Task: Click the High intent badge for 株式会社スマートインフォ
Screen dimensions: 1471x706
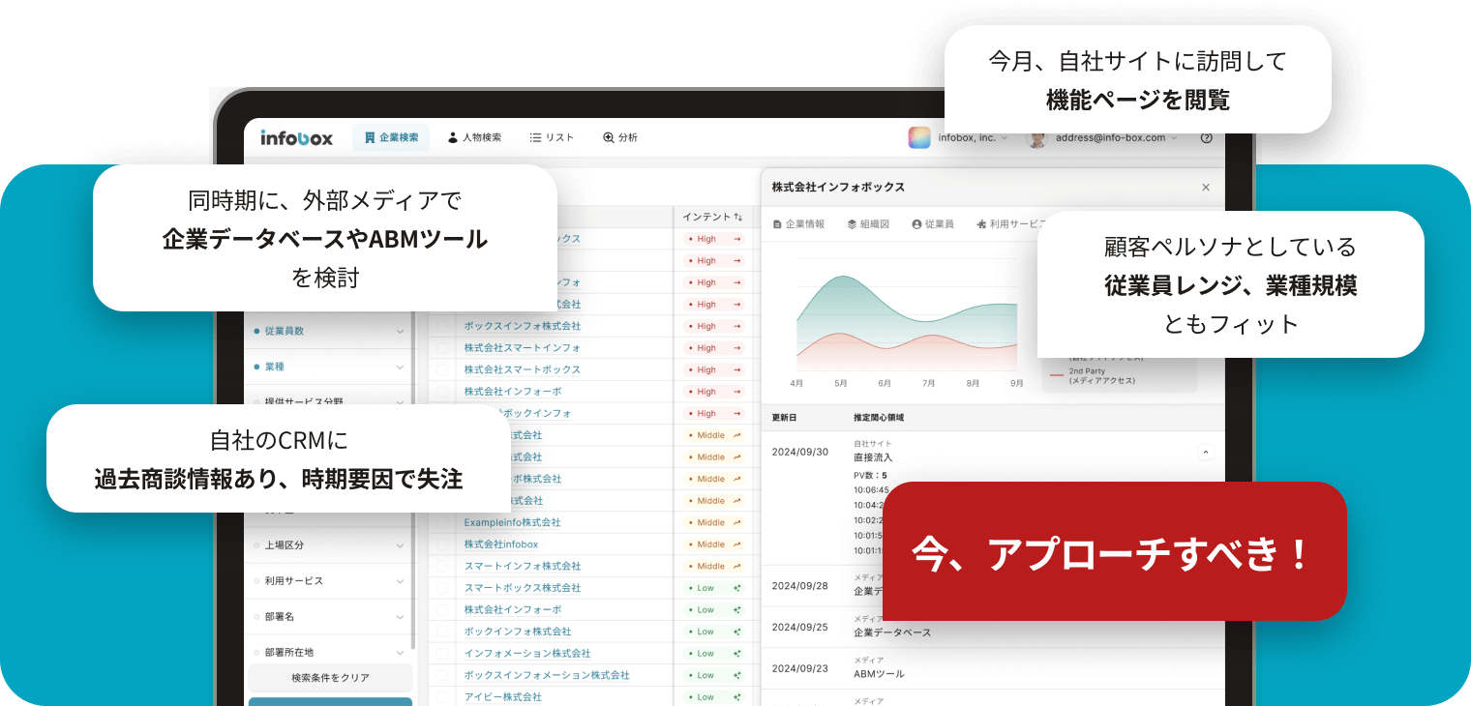Action: click(x=713, y=348)
